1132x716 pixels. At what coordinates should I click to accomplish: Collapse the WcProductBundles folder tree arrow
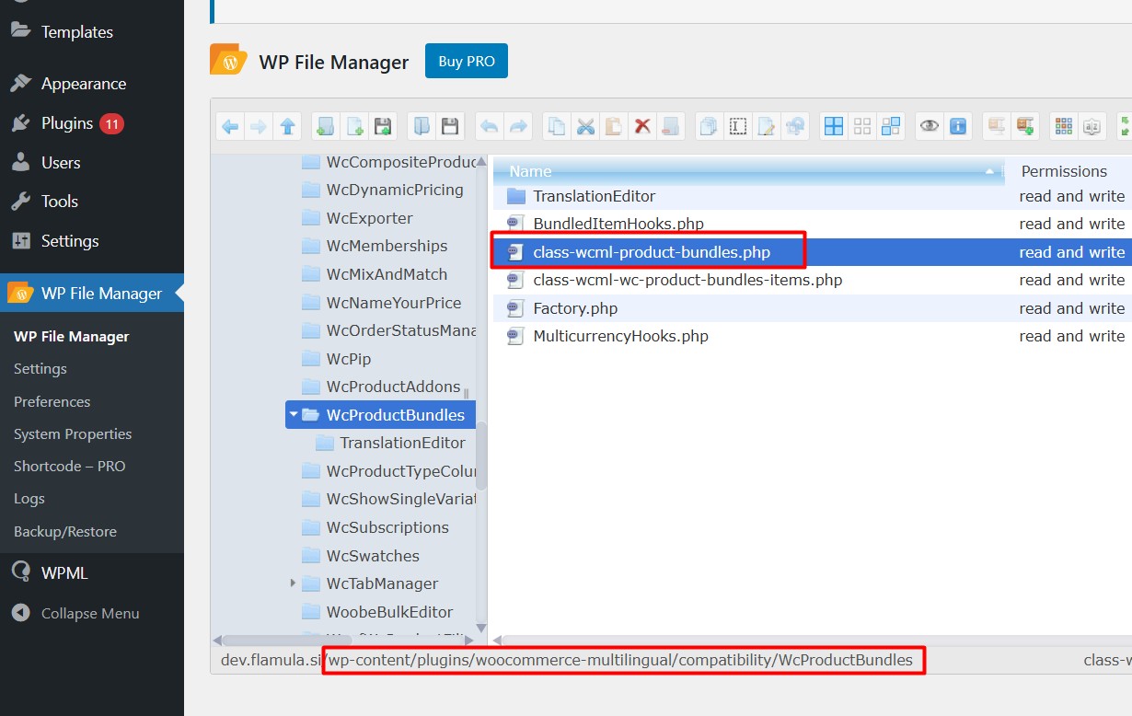[294, 415]
